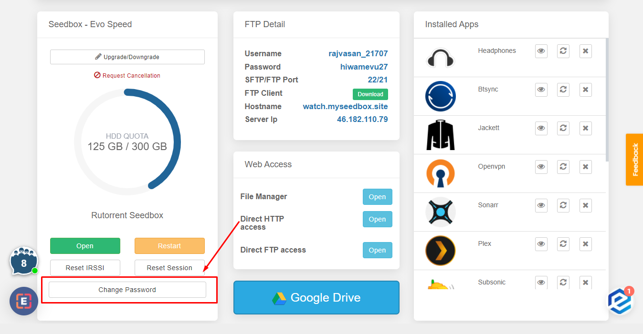Launch the Sonarr app icon
This screenshot has height=334, width=643.
click(x=441, y=212)
